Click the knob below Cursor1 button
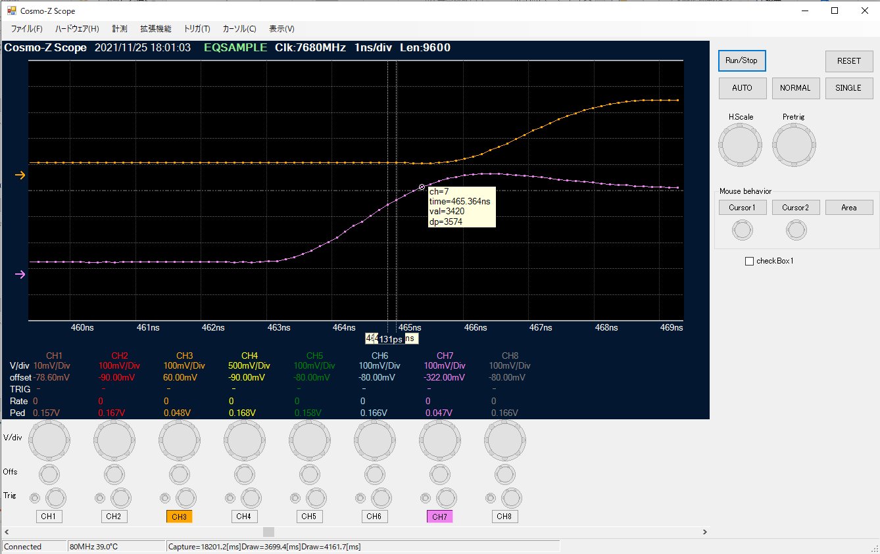Screen dimensions: 880x554 point(743,230)
